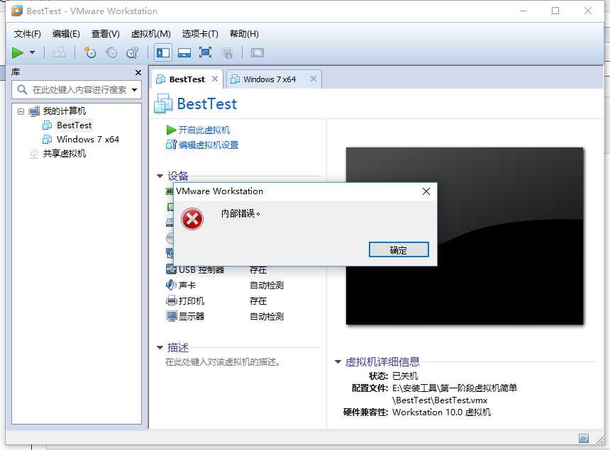Click the large BestTest VM title icon
The height and width of the screenshot is (450, 610).
coord(163,103)
